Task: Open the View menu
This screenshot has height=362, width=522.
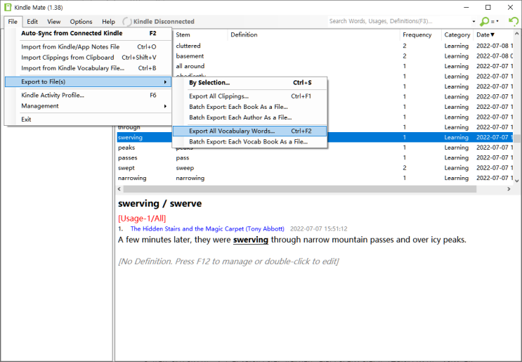Action: [x=53, y=22]
